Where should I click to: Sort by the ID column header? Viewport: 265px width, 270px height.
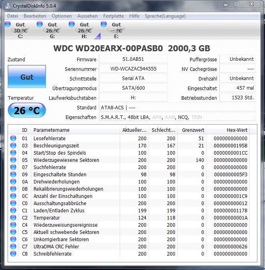24,130
